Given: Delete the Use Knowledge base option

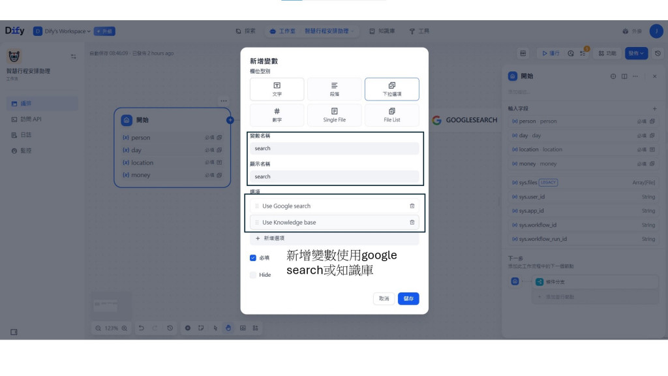Looking at the screenshot, I should tap(412, 222).
